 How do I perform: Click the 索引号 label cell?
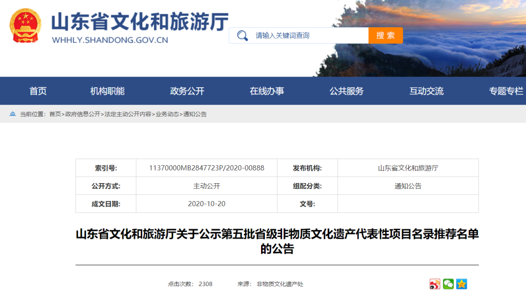pyautogui.click(x=106, y=168)
